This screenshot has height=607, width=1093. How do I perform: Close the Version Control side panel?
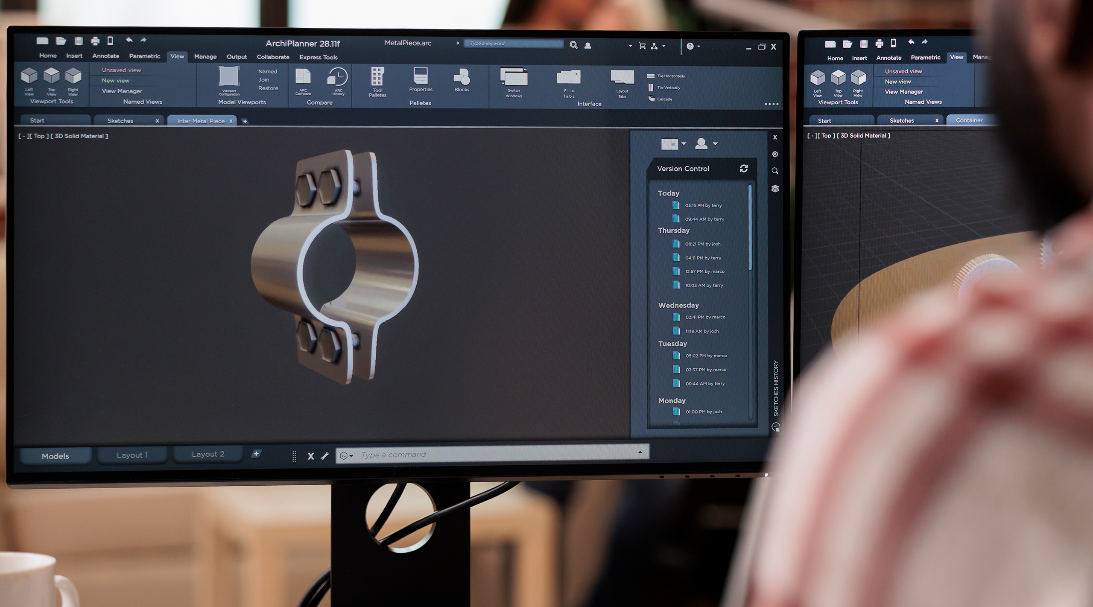[775, 137]
